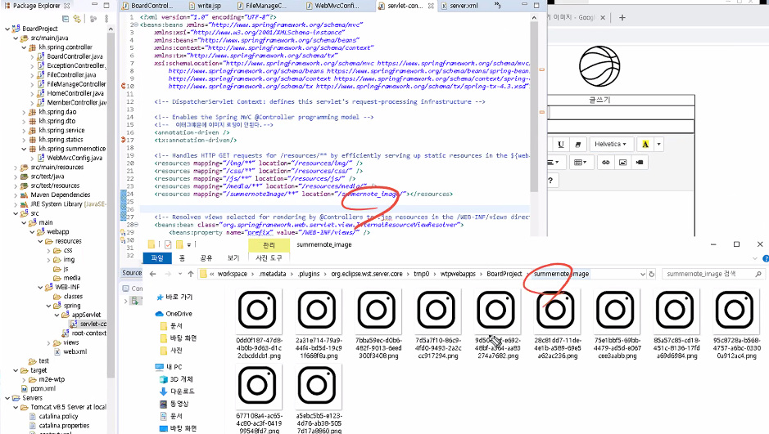769x434 pixels.
Task: Expand kh.spring.service package
Action: [24, 131]
